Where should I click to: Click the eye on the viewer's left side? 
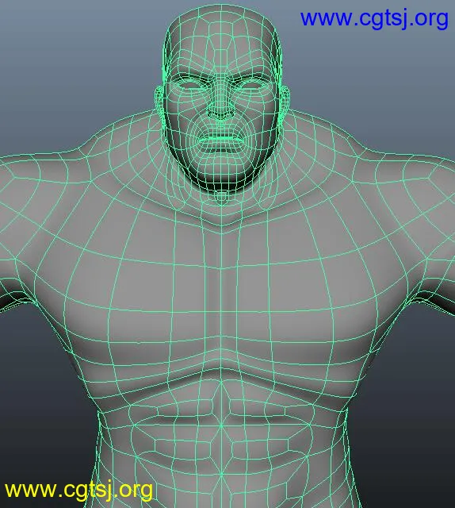point(189,86)
